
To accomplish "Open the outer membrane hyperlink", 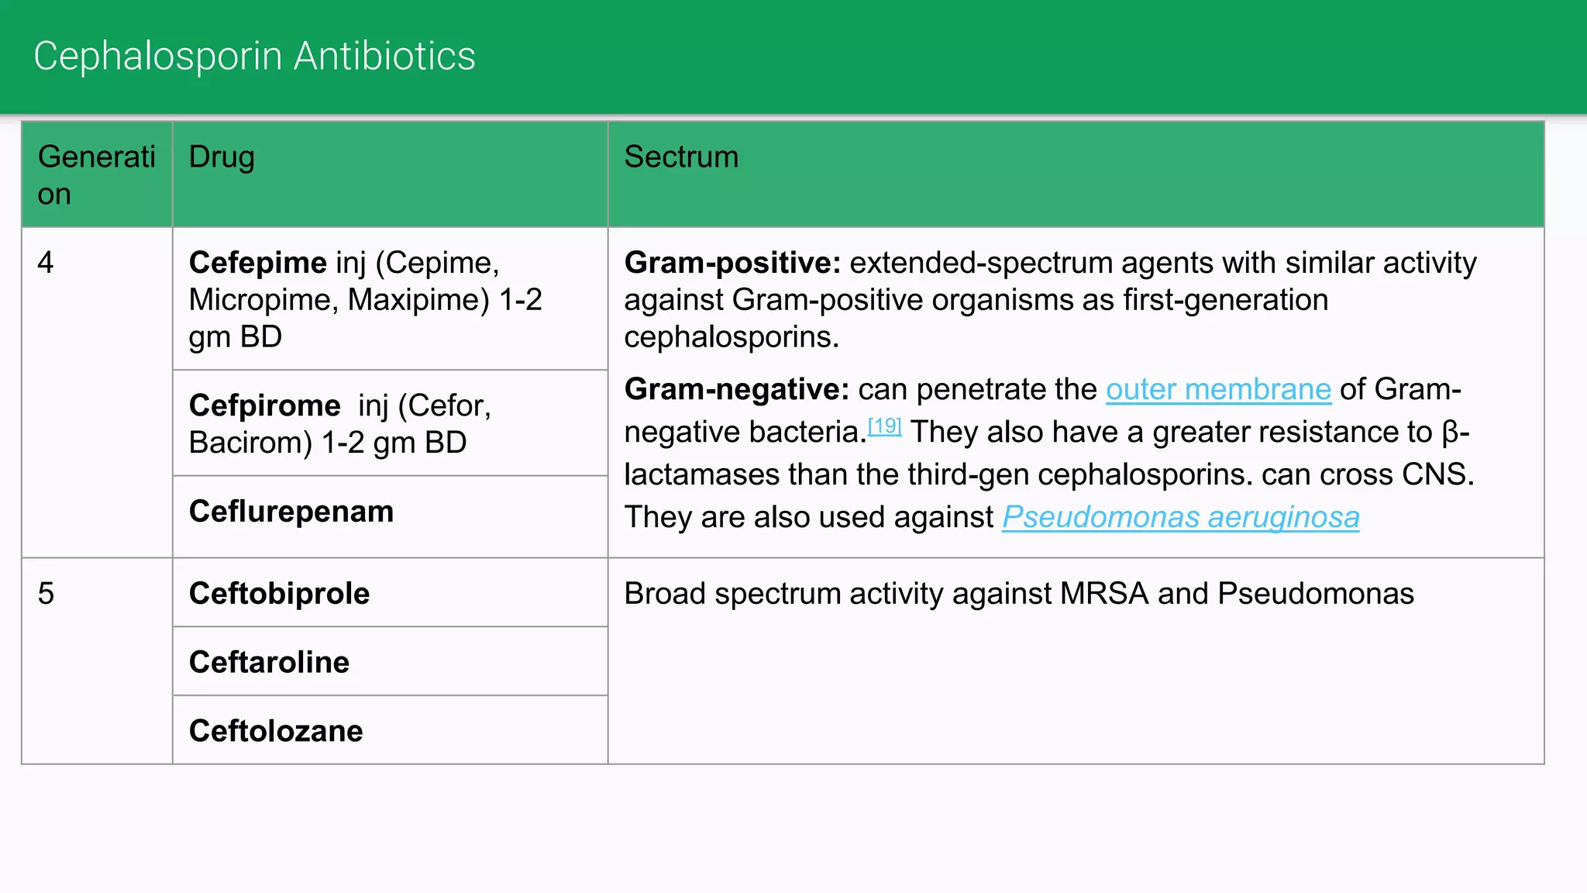I will 1217,390.
